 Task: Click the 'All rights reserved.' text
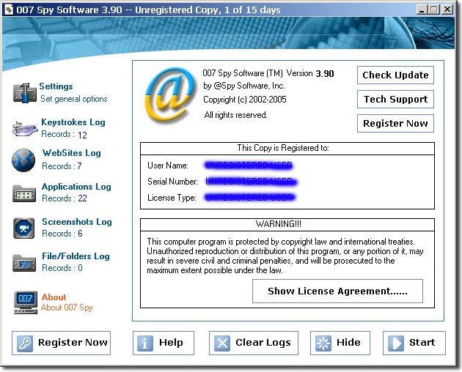coord(235,115)
